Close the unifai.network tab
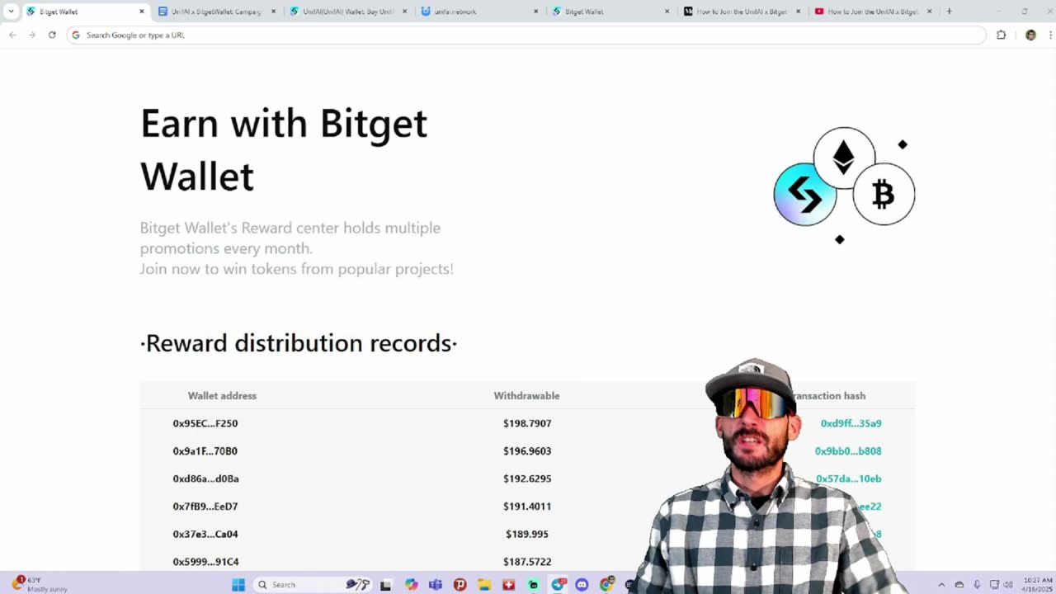1056x594 pixels. tap(536, 12)
